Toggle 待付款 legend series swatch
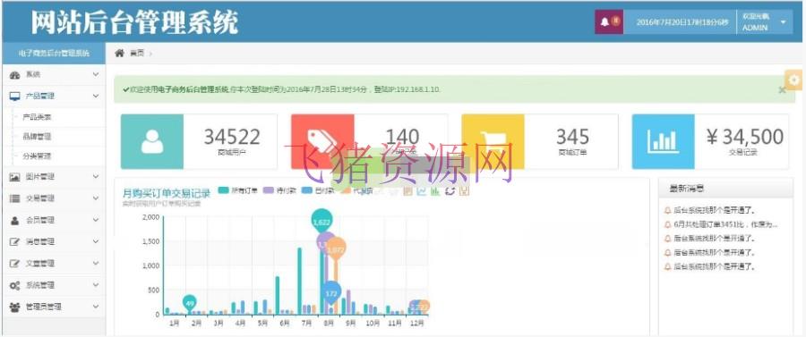The width and height of the screenshot is (806, 337). 269,190
